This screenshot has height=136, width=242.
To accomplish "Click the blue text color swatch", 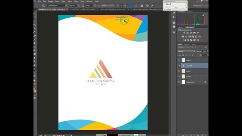I will point(130,6).
